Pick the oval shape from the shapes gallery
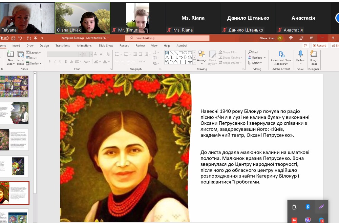The image size is (339, 223). 185,53
